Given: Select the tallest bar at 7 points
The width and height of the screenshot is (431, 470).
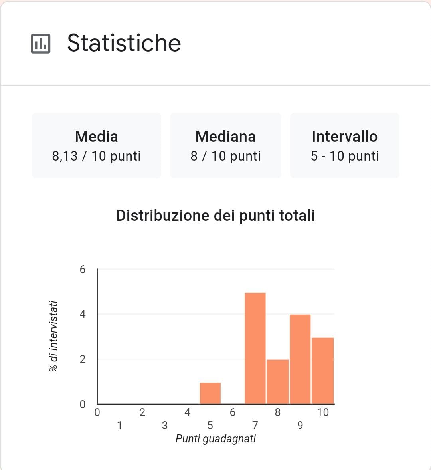Looking at the screenshot, I should [255, 348].
